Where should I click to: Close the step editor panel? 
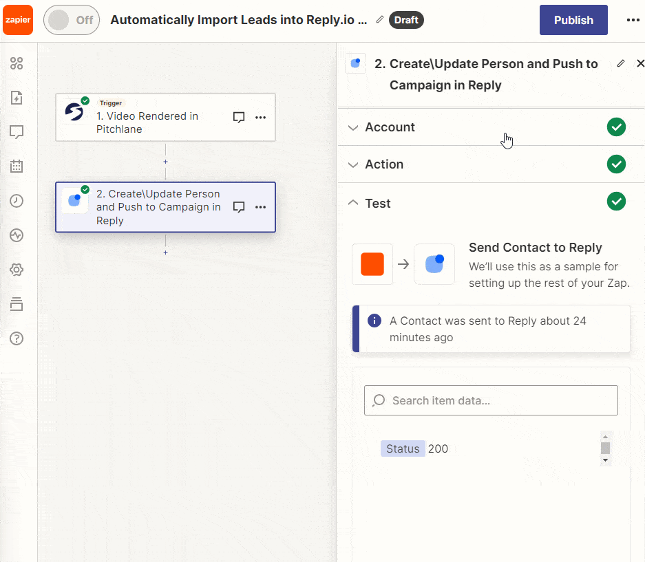pos(640,63)
